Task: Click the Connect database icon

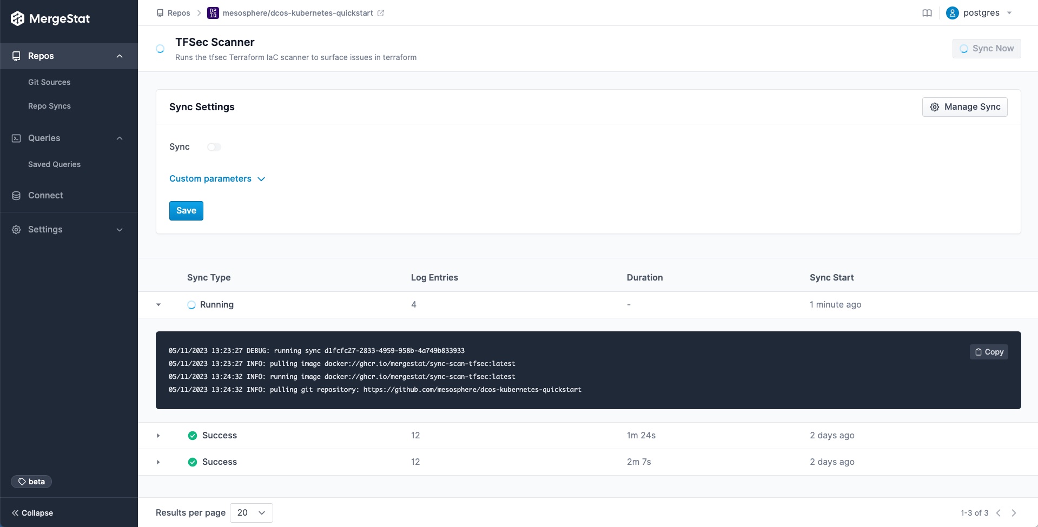Action: coord(16,196)
